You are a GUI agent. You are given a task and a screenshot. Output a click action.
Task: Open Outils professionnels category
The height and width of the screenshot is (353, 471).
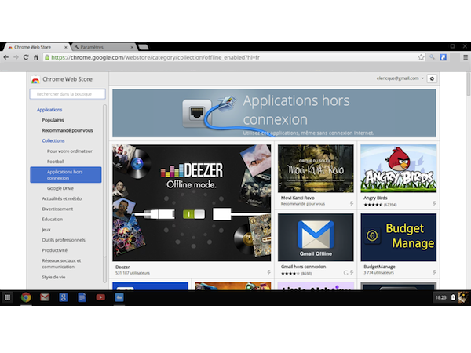tap(64, 240)
